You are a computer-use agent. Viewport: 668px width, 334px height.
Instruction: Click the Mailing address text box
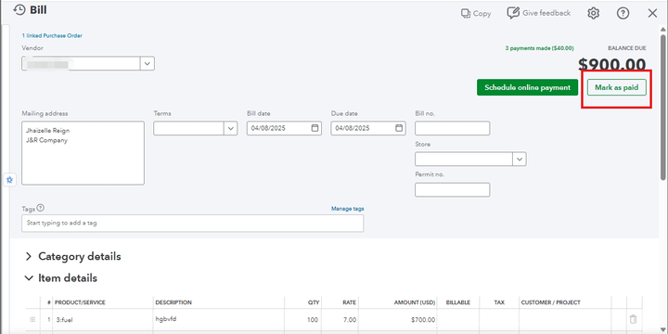pos(83,153)
